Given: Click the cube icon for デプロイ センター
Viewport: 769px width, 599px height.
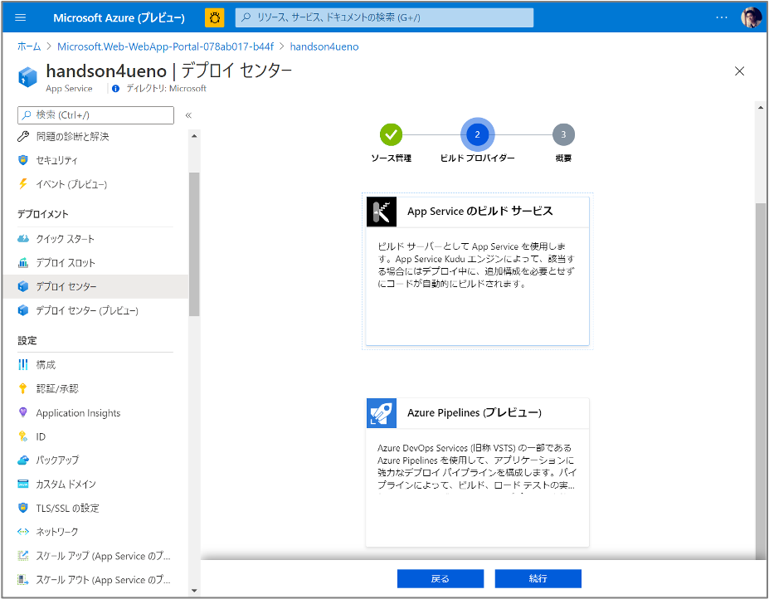Looking at the screenshot, I should coord(23,286).
